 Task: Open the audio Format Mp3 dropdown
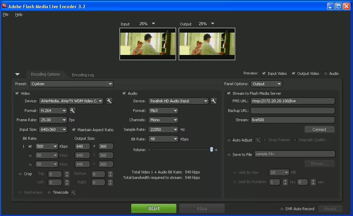163,111
